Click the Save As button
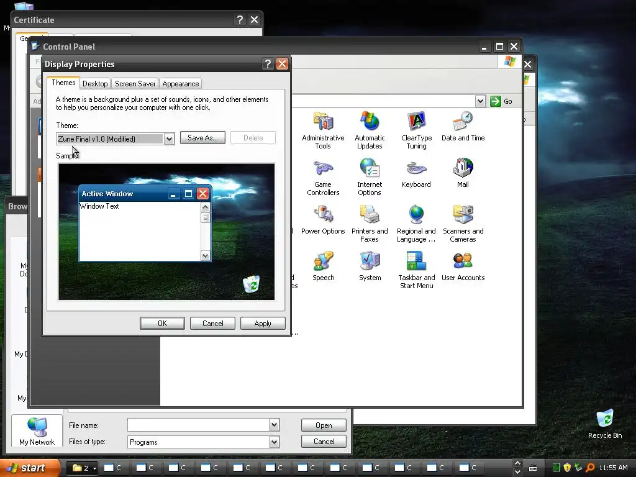636x477 pixels. (x=202, y=137)
